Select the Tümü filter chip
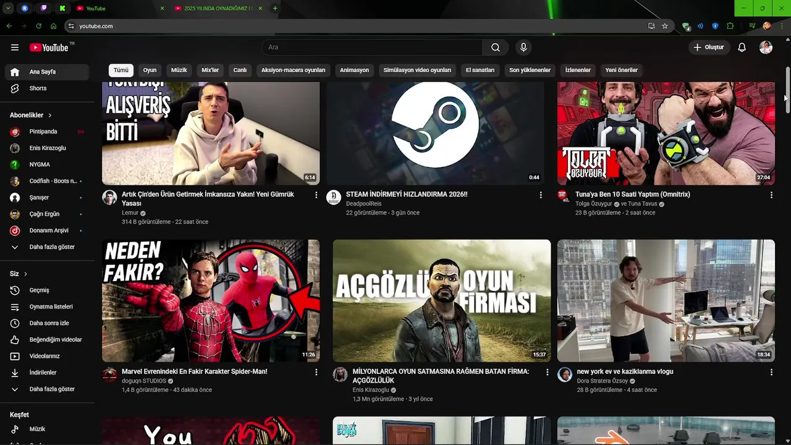This screenshot has width=791, height=445. 121,70
